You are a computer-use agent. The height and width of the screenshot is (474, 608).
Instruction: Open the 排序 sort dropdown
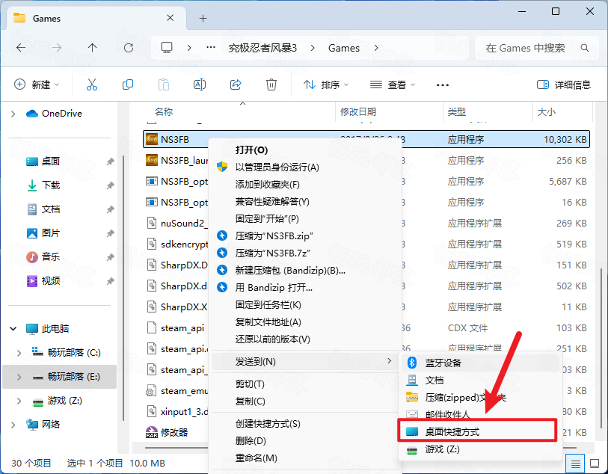point(326,84)
